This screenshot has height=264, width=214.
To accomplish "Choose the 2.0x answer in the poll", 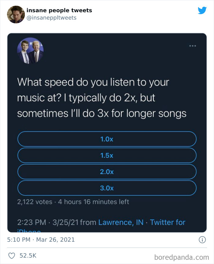I will [x=107, y=172].
